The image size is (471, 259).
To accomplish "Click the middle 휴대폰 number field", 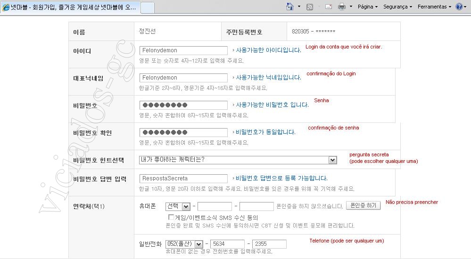I will [x=215, y=206].
